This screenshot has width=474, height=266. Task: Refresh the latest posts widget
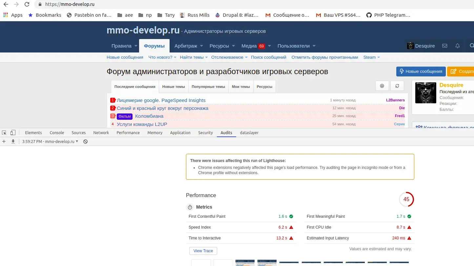pyautogui.click(x=397, y=86)
